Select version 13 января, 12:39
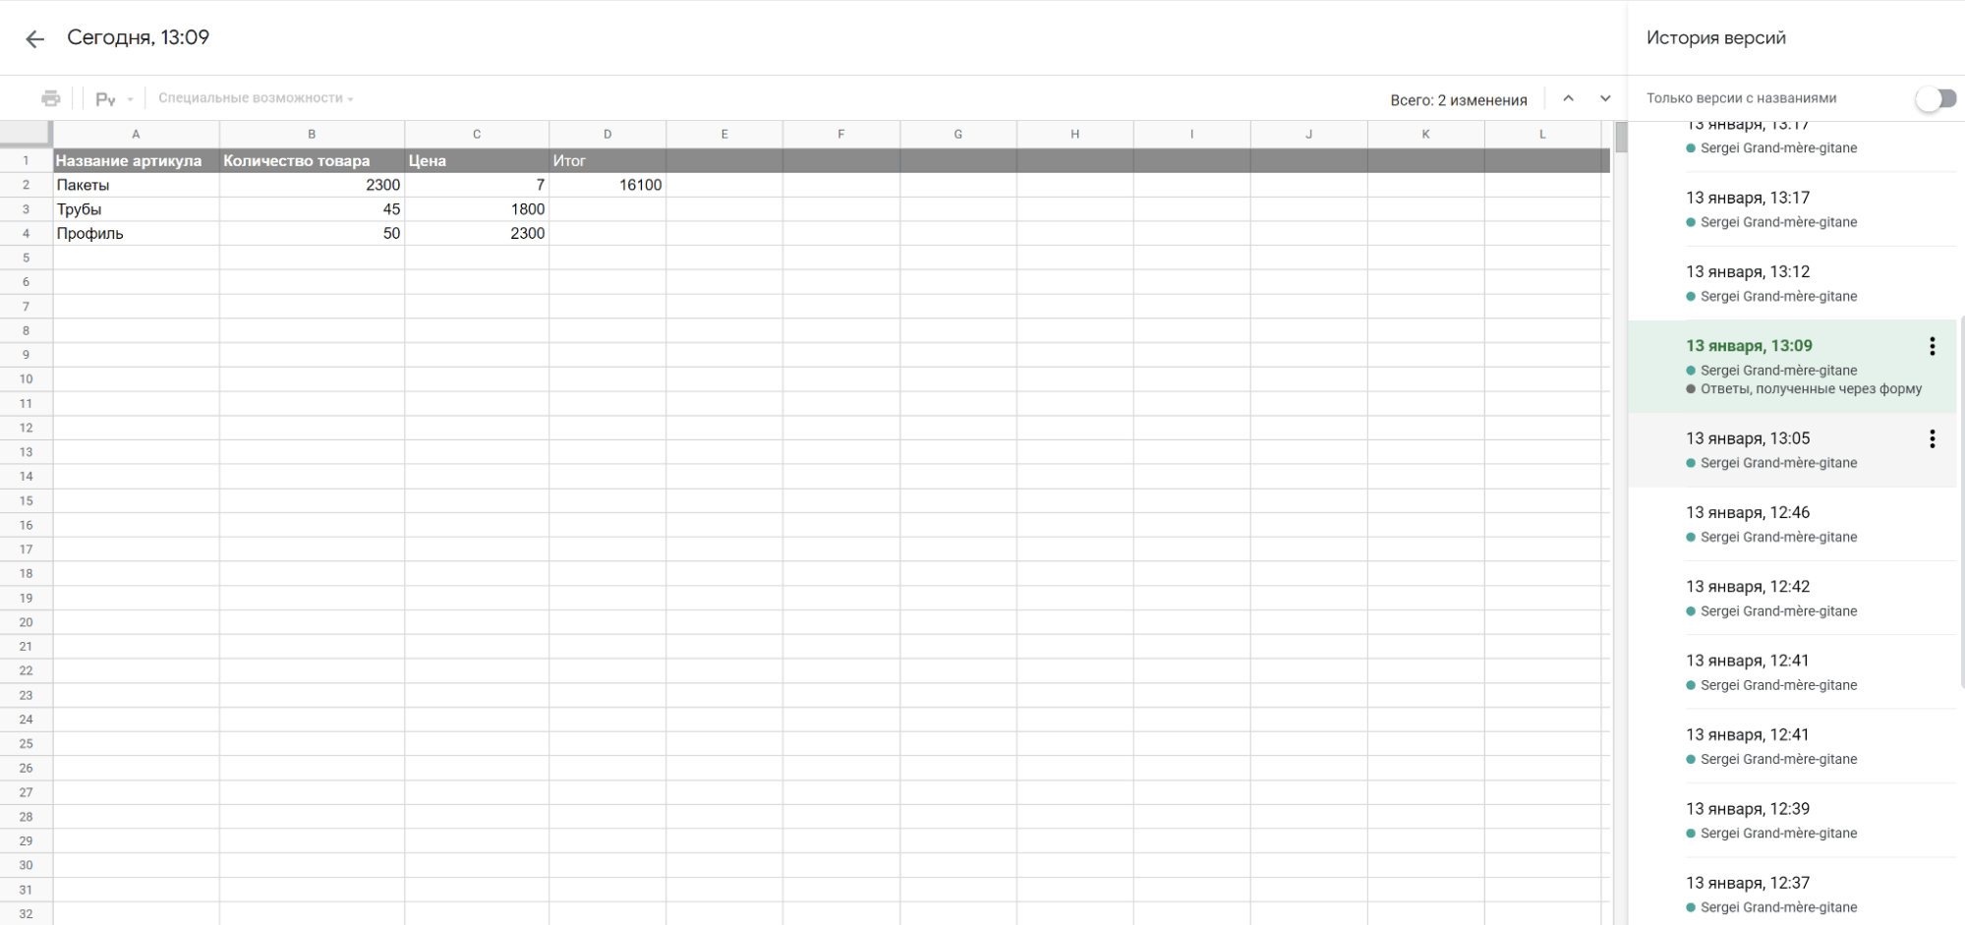Screen dimensions: 1965x925 1792,820
